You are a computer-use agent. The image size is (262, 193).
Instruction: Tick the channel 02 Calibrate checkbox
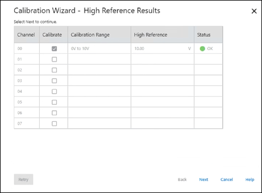pos(54,70)
